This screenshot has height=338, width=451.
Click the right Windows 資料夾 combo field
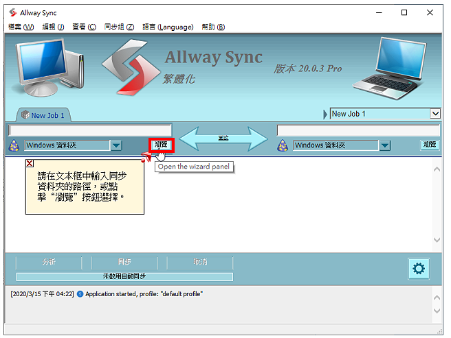pyautogui.click(x=336, y=145)
